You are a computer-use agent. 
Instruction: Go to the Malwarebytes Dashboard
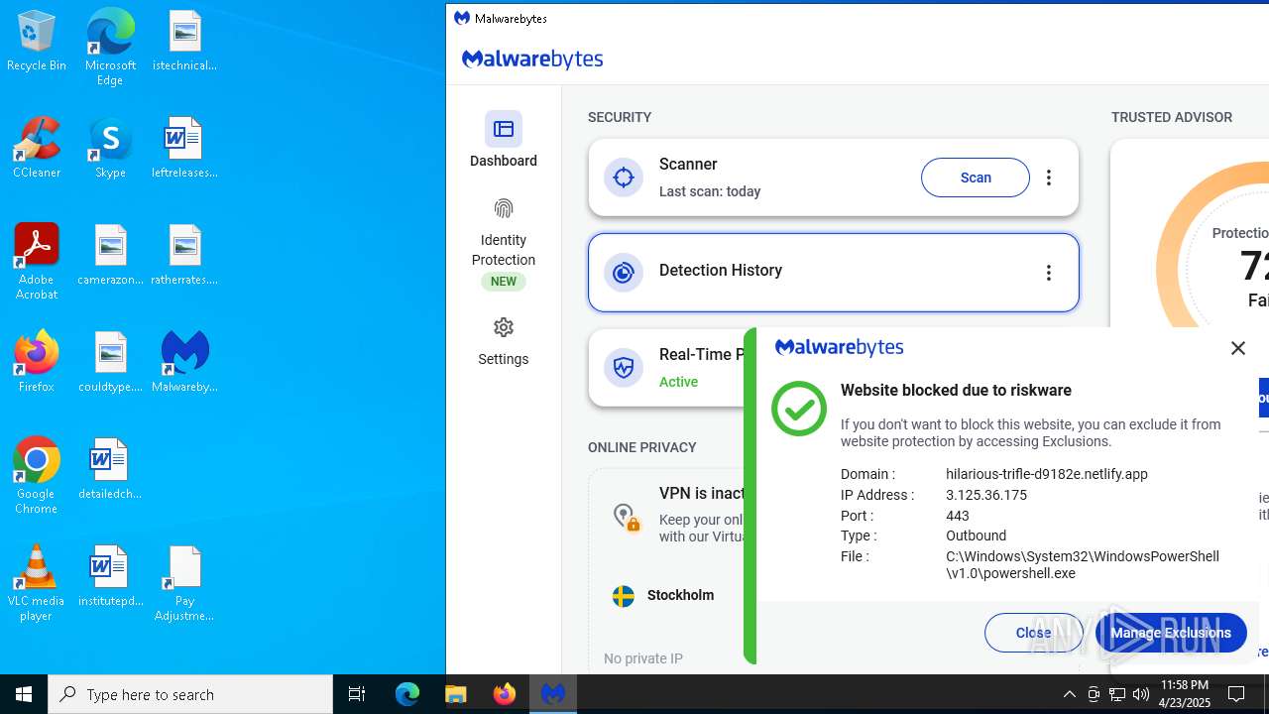[x=504, y=141]
